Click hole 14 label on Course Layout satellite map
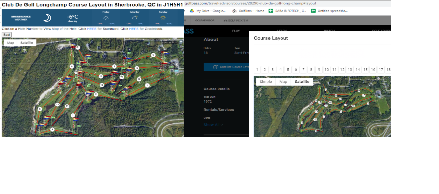Viewport: 439px width, 194px height. (315, 120)
